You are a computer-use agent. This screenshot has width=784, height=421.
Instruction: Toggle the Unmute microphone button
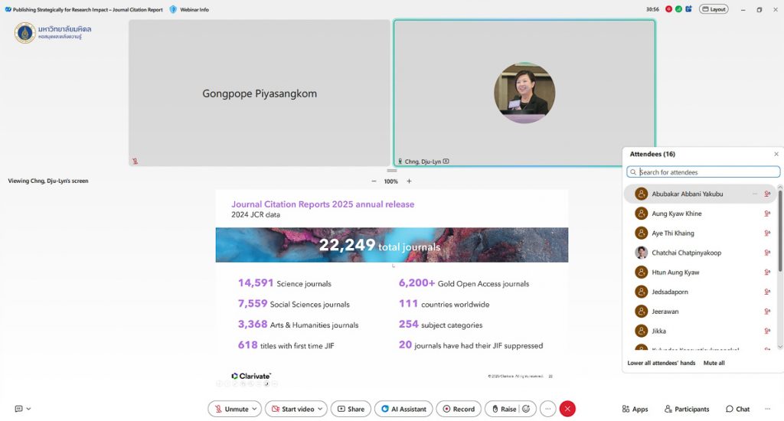pos(232,409)
